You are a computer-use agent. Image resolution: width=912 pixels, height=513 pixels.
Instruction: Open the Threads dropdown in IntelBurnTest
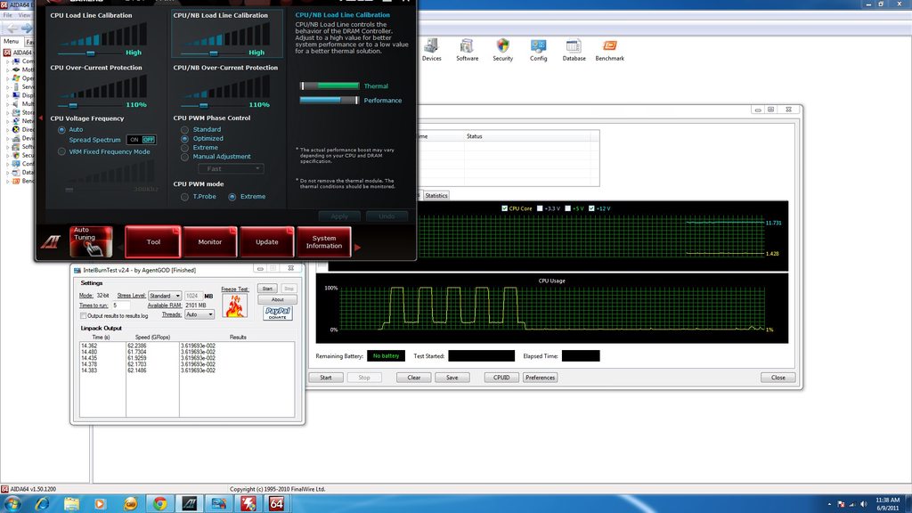(x=199, y=314)
